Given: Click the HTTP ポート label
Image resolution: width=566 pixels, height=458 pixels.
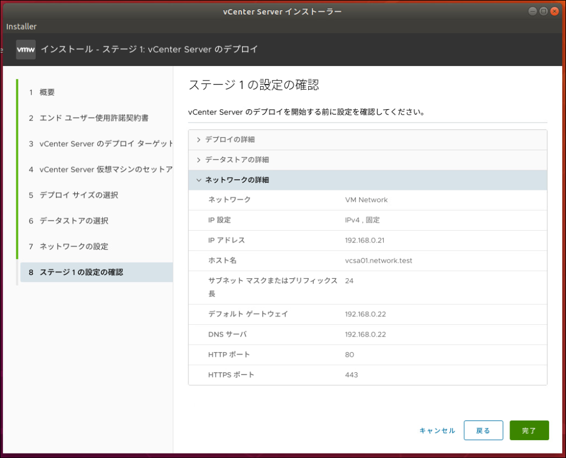Looking at the screenshot, I should pyautogui.click(x=229, y=354).
